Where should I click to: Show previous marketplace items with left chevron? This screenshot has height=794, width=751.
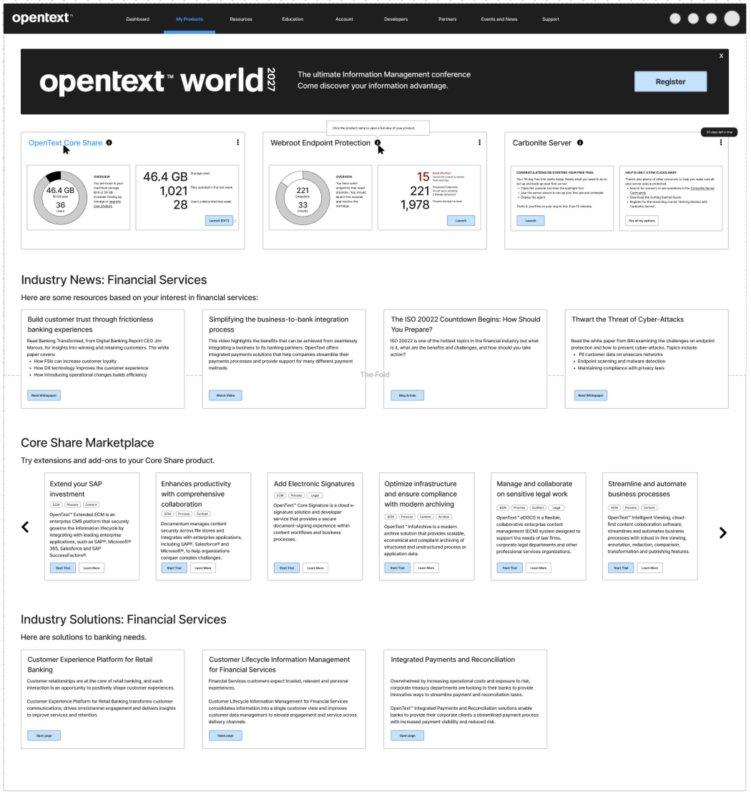click(x=25, y=527)
